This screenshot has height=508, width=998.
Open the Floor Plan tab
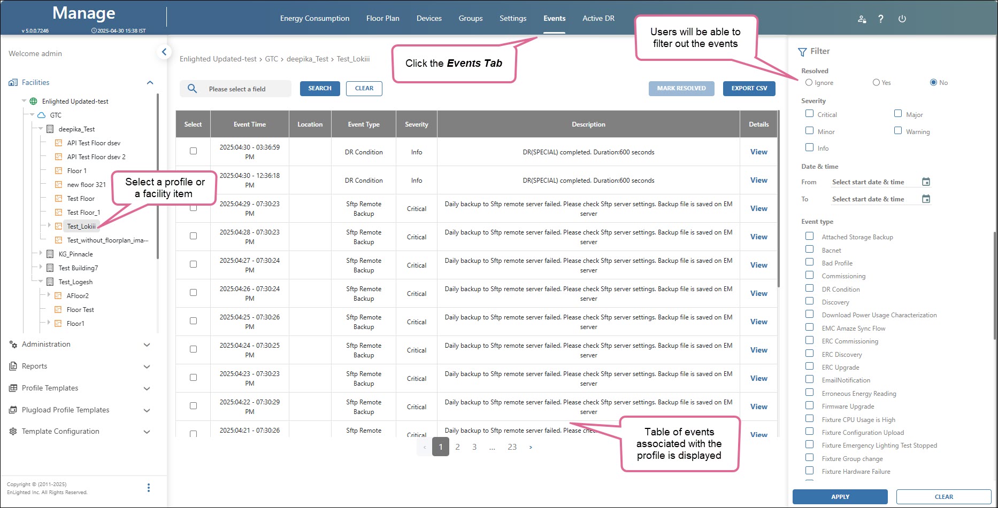click(x=382, y=18)
